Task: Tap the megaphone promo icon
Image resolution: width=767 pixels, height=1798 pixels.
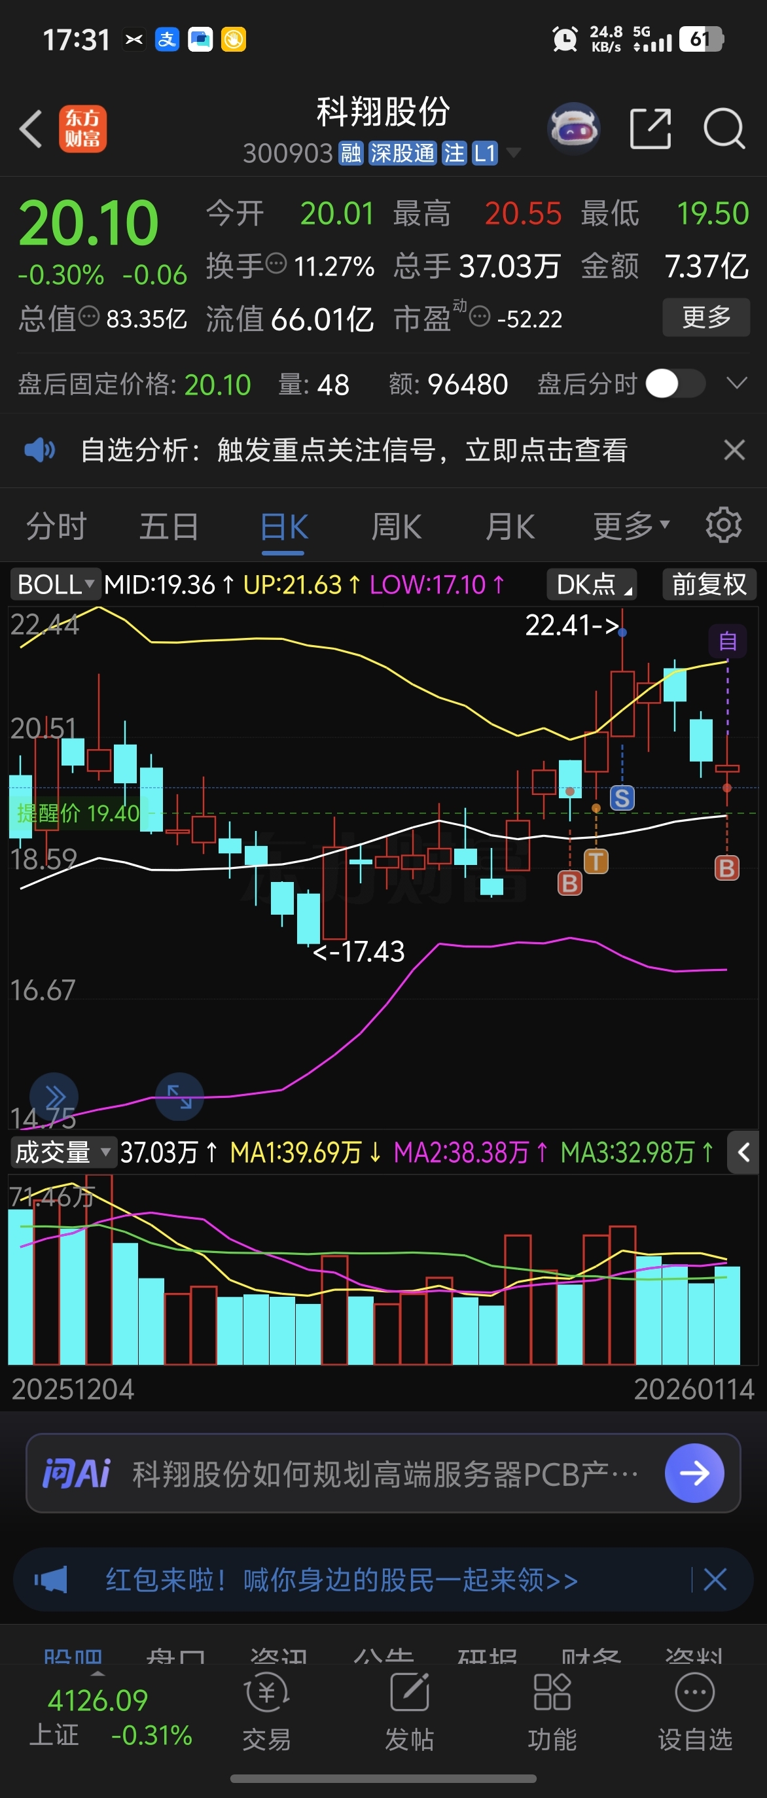Action: [50, 1579]
